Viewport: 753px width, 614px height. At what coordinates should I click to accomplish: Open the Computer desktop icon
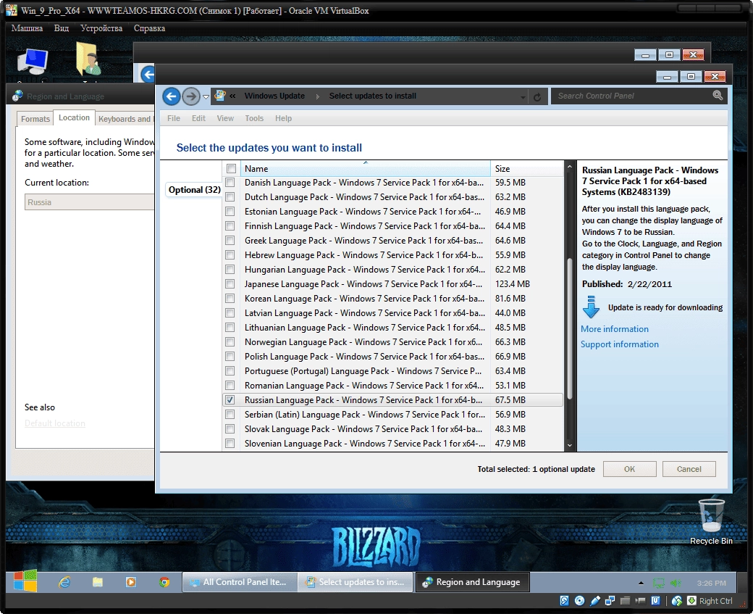(33, 63)
